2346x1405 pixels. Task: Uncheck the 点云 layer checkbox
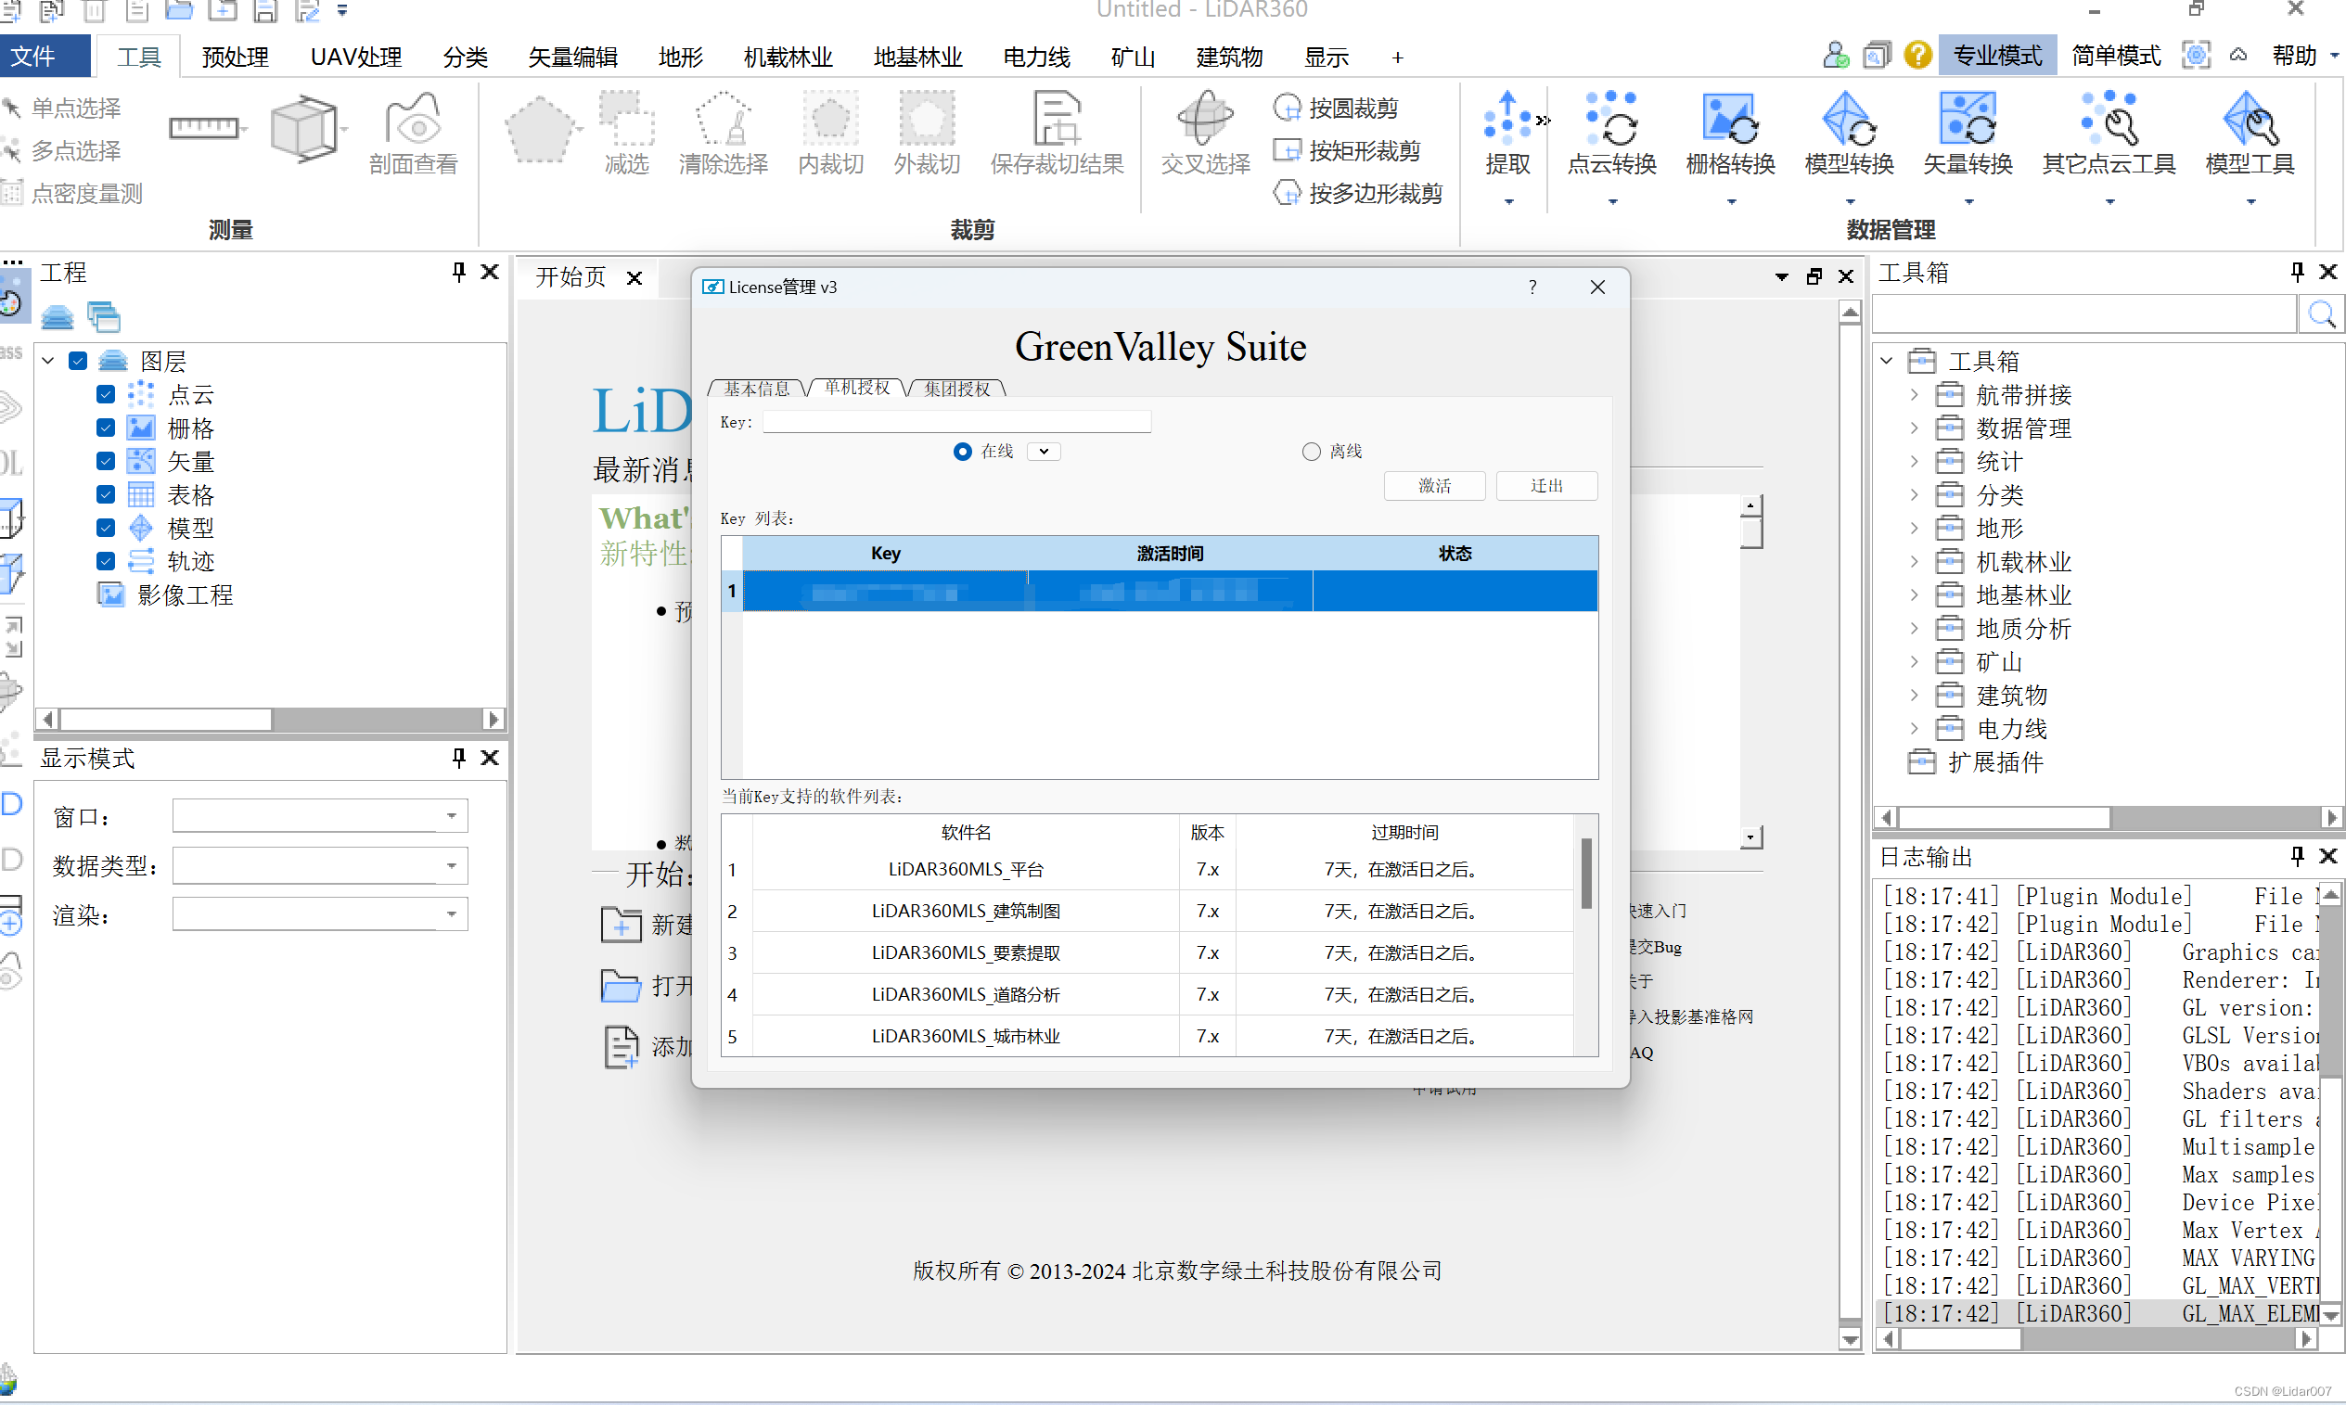coord(106,394)
